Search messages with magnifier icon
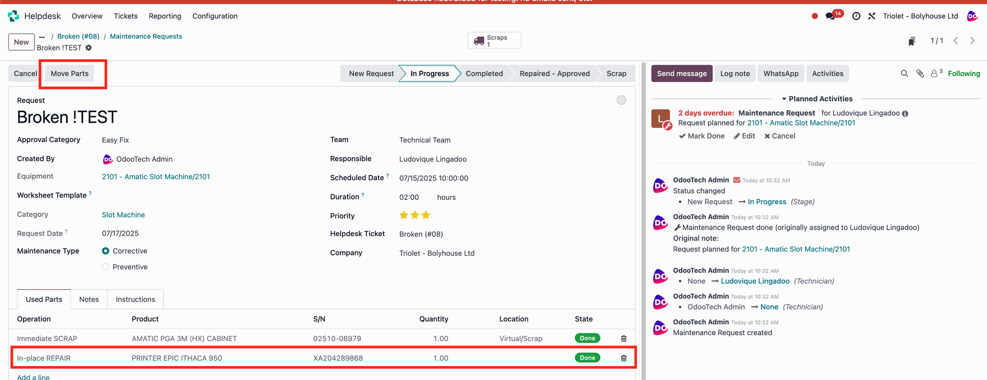Viewport: 987px width, 380px height. 904,74
